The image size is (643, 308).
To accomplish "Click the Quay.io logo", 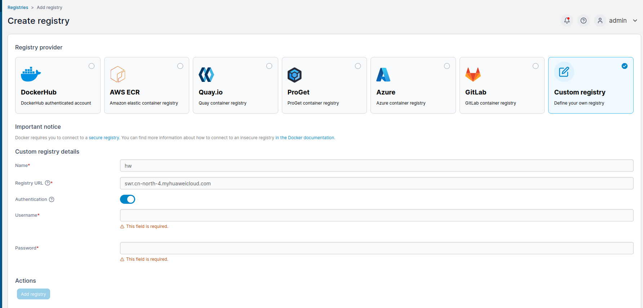I will point(206,75).
